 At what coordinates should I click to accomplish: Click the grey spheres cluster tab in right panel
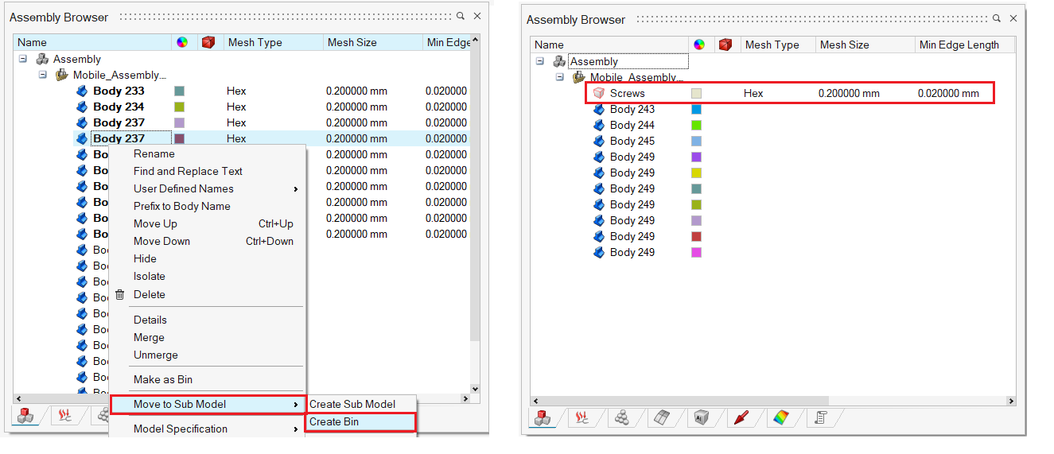click(623, 417)
